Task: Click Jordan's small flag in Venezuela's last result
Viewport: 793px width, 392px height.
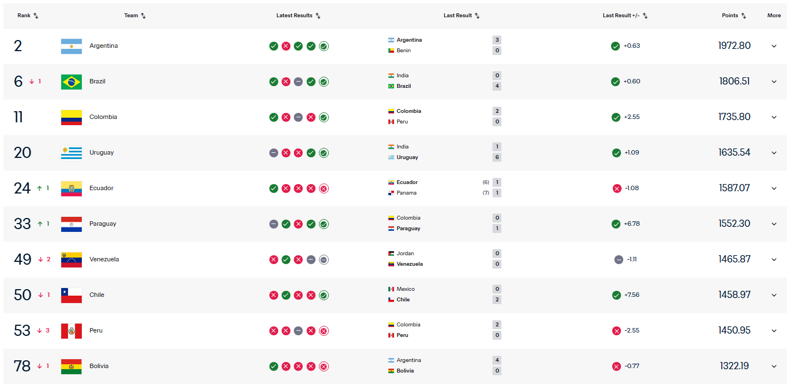Action: (391, 254)
